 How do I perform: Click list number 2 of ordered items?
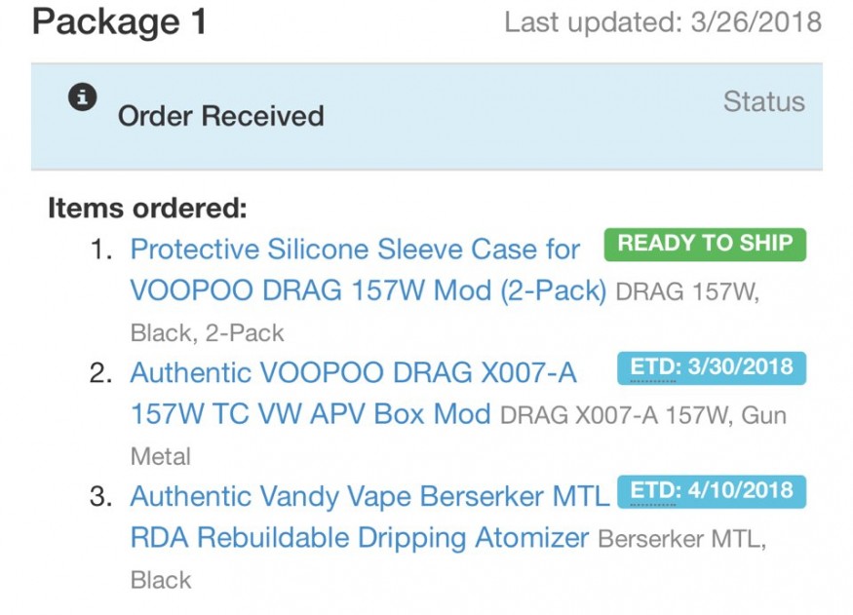101,373
